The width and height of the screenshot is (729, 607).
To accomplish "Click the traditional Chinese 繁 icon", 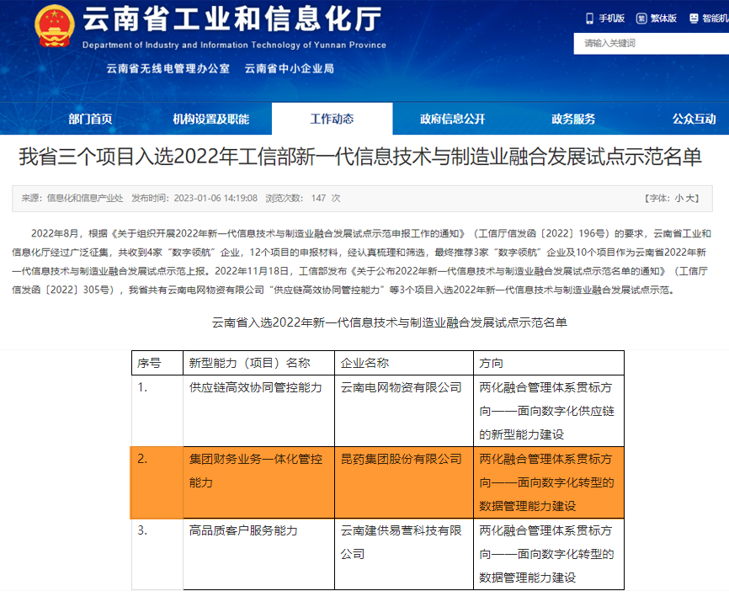I will [641, 19].
